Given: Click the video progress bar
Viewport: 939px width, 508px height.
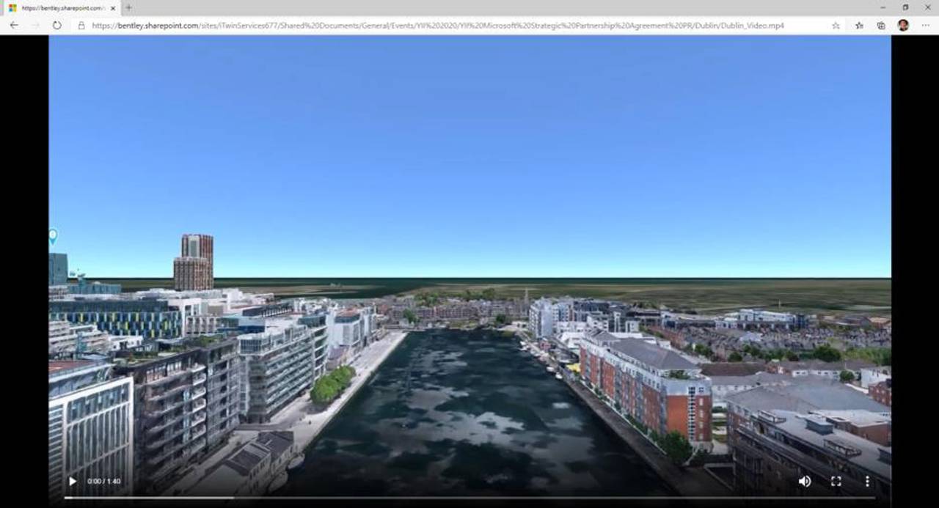Looking at the screenshot, I should [x=469, y=498].
